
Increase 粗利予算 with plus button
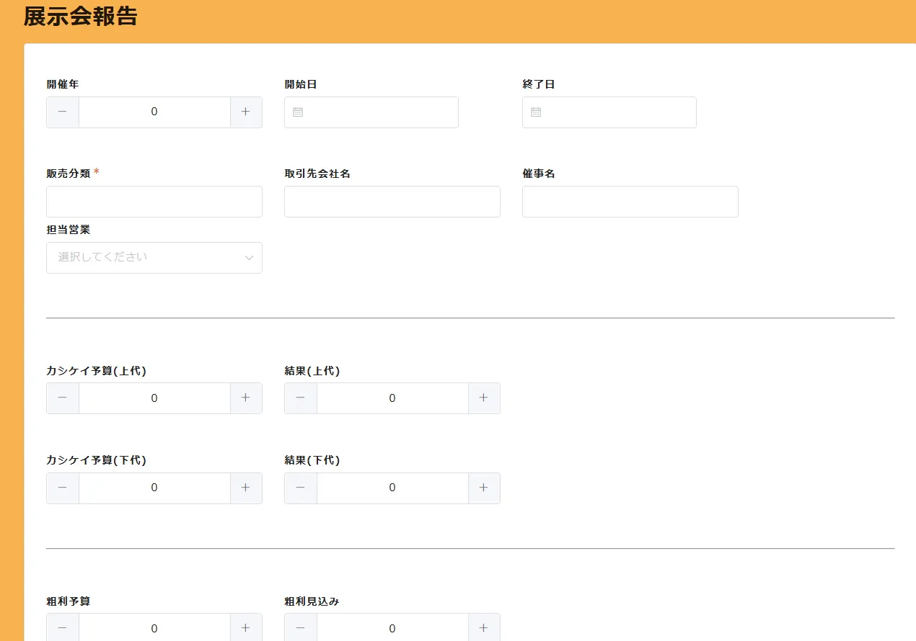(x=246, y=627)
